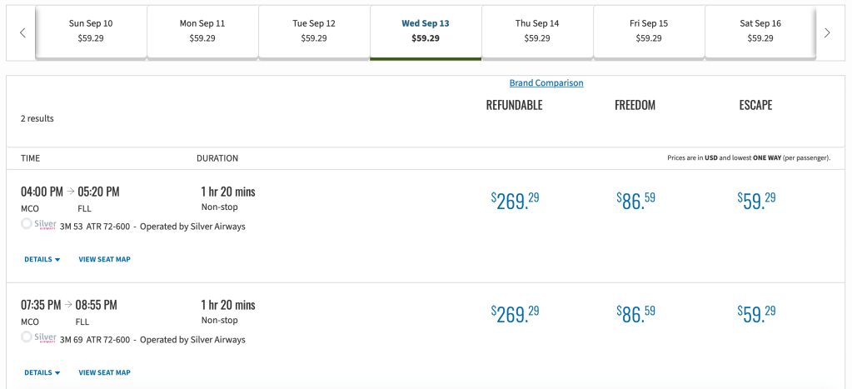Open the Brand Comparison link
The height and width of the screenshot is (389, 852).
[546, 83]
